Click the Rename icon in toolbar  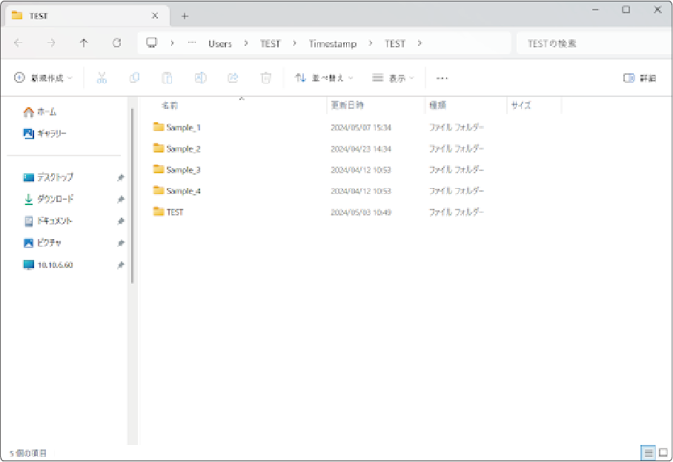point(200,78)
